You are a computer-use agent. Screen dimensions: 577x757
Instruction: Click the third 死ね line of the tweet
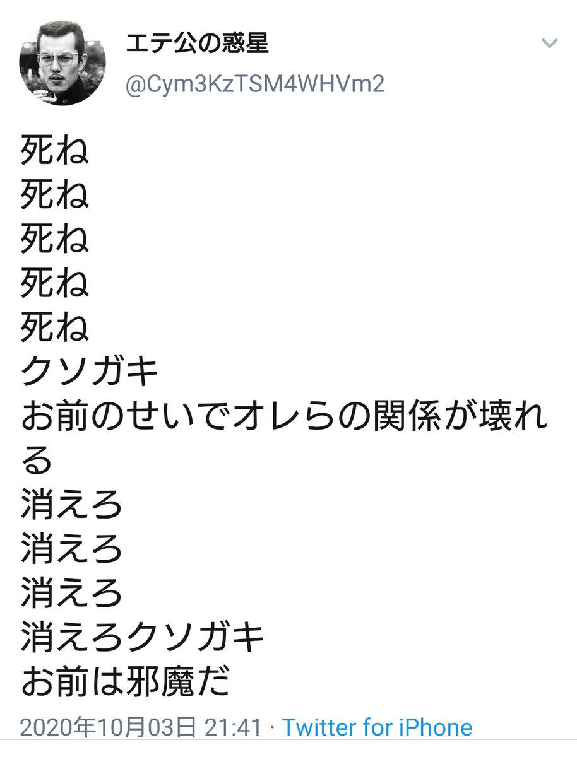[55, 240]
